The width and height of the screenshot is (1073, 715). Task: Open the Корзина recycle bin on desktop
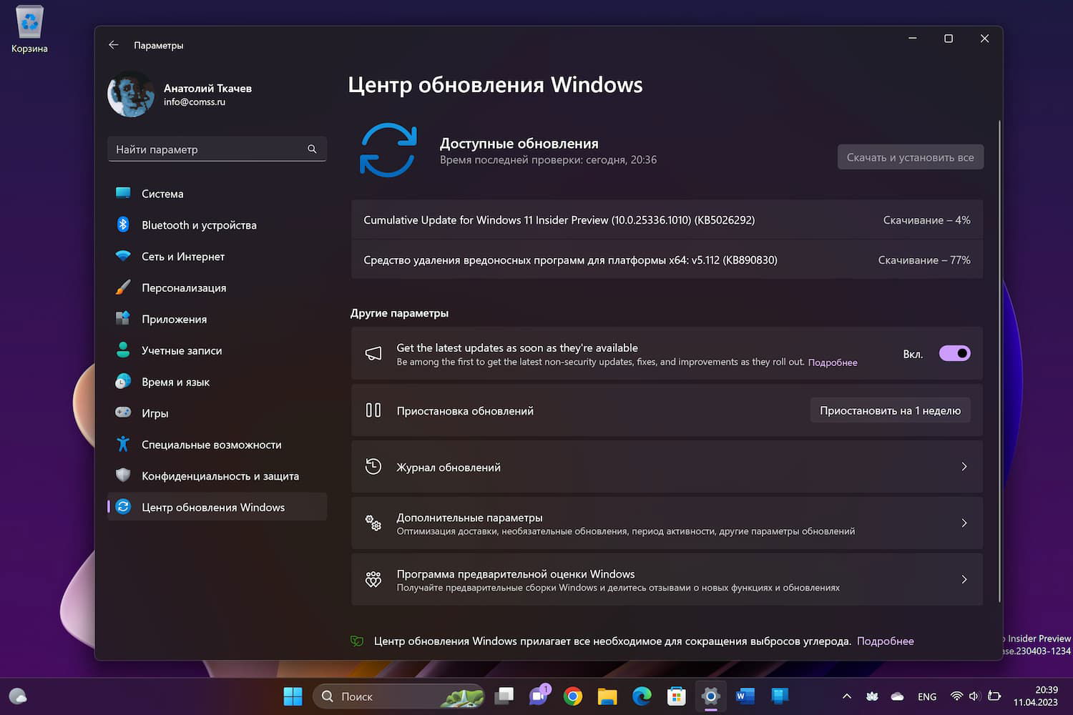[29, 30]
